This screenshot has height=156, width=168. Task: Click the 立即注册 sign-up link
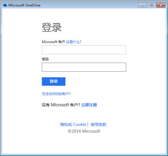click(89, 105)
